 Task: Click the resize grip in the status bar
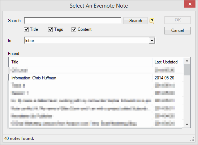click(192, 140)
